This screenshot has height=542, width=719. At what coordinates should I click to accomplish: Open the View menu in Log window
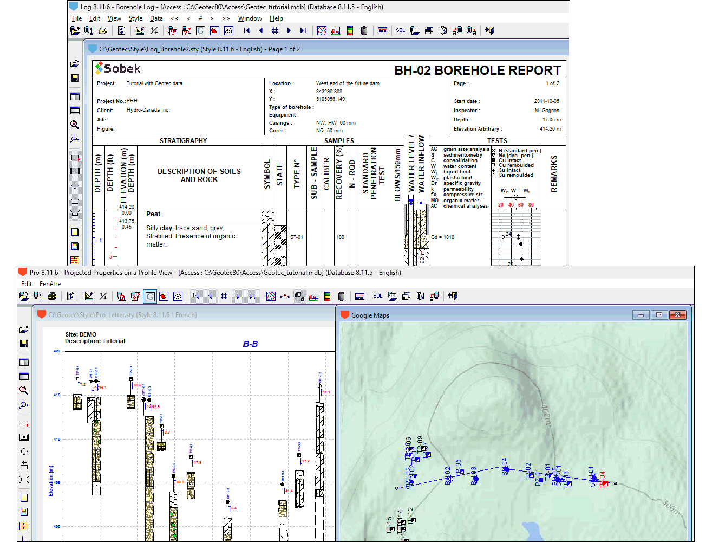point(114,18)
